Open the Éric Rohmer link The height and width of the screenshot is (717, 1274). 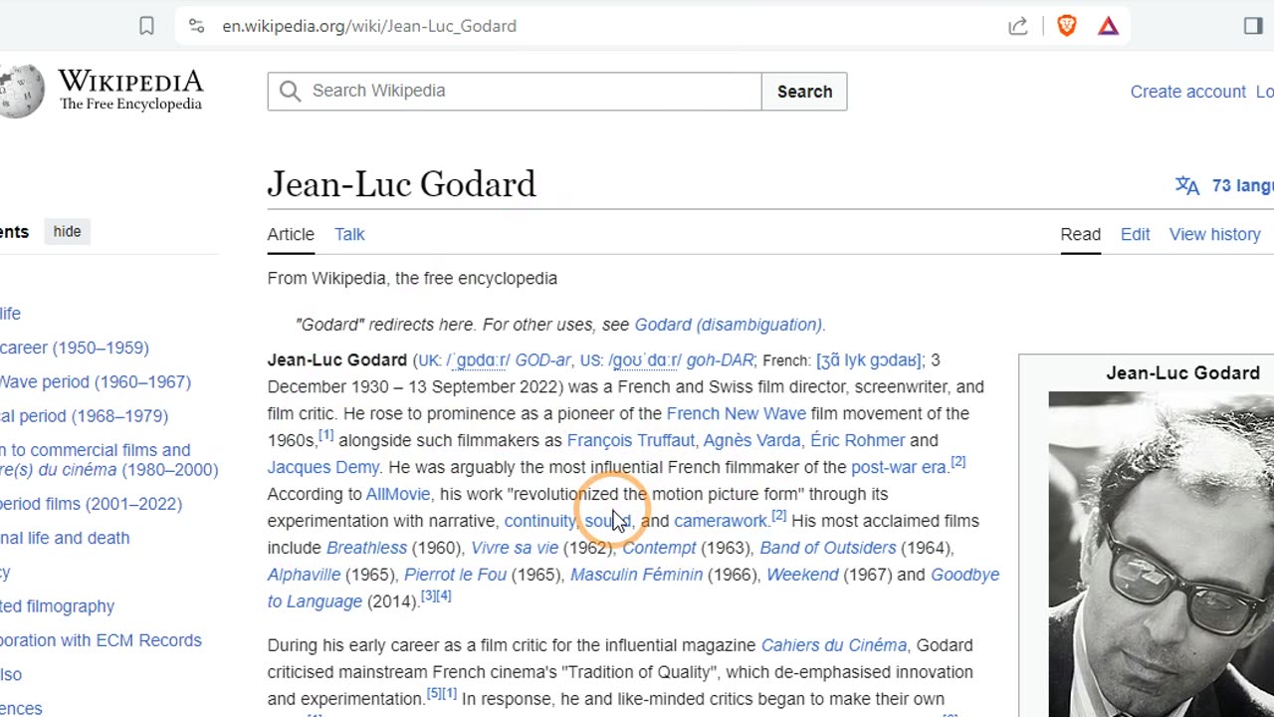coord(857,440)
